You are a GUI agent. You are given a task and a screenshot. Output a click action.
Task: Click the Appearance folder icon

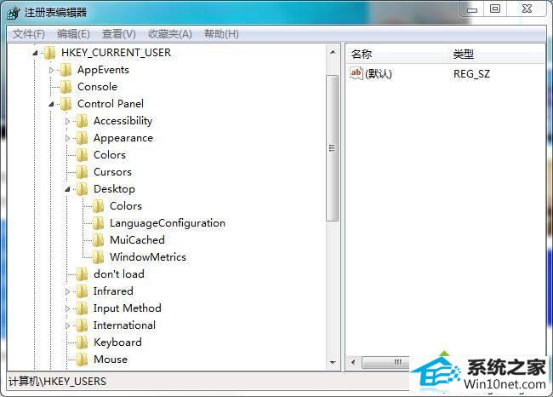point(83,138)
